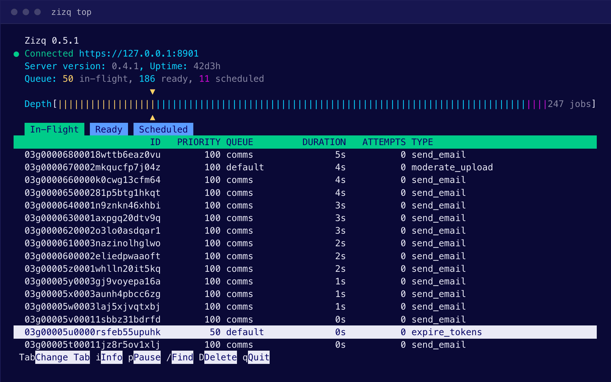Select job 03g00005v00011sbbz31bdrfd

pyautogui.click(x=305, y=320)
